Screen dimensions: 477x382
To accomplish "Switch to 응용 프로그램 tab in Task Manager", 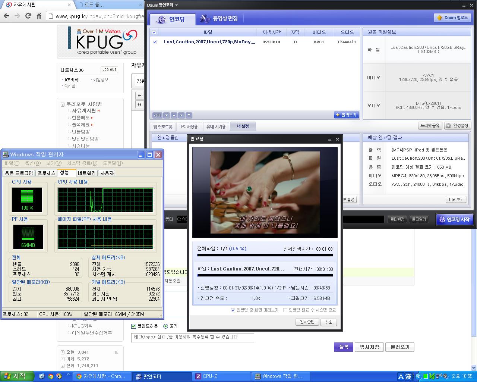I will click(x=19, y=173).
